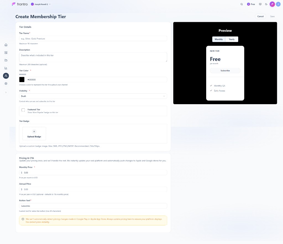Click the Cancel button
Viewport: 283px width, 244px height.
click(260, 16)
